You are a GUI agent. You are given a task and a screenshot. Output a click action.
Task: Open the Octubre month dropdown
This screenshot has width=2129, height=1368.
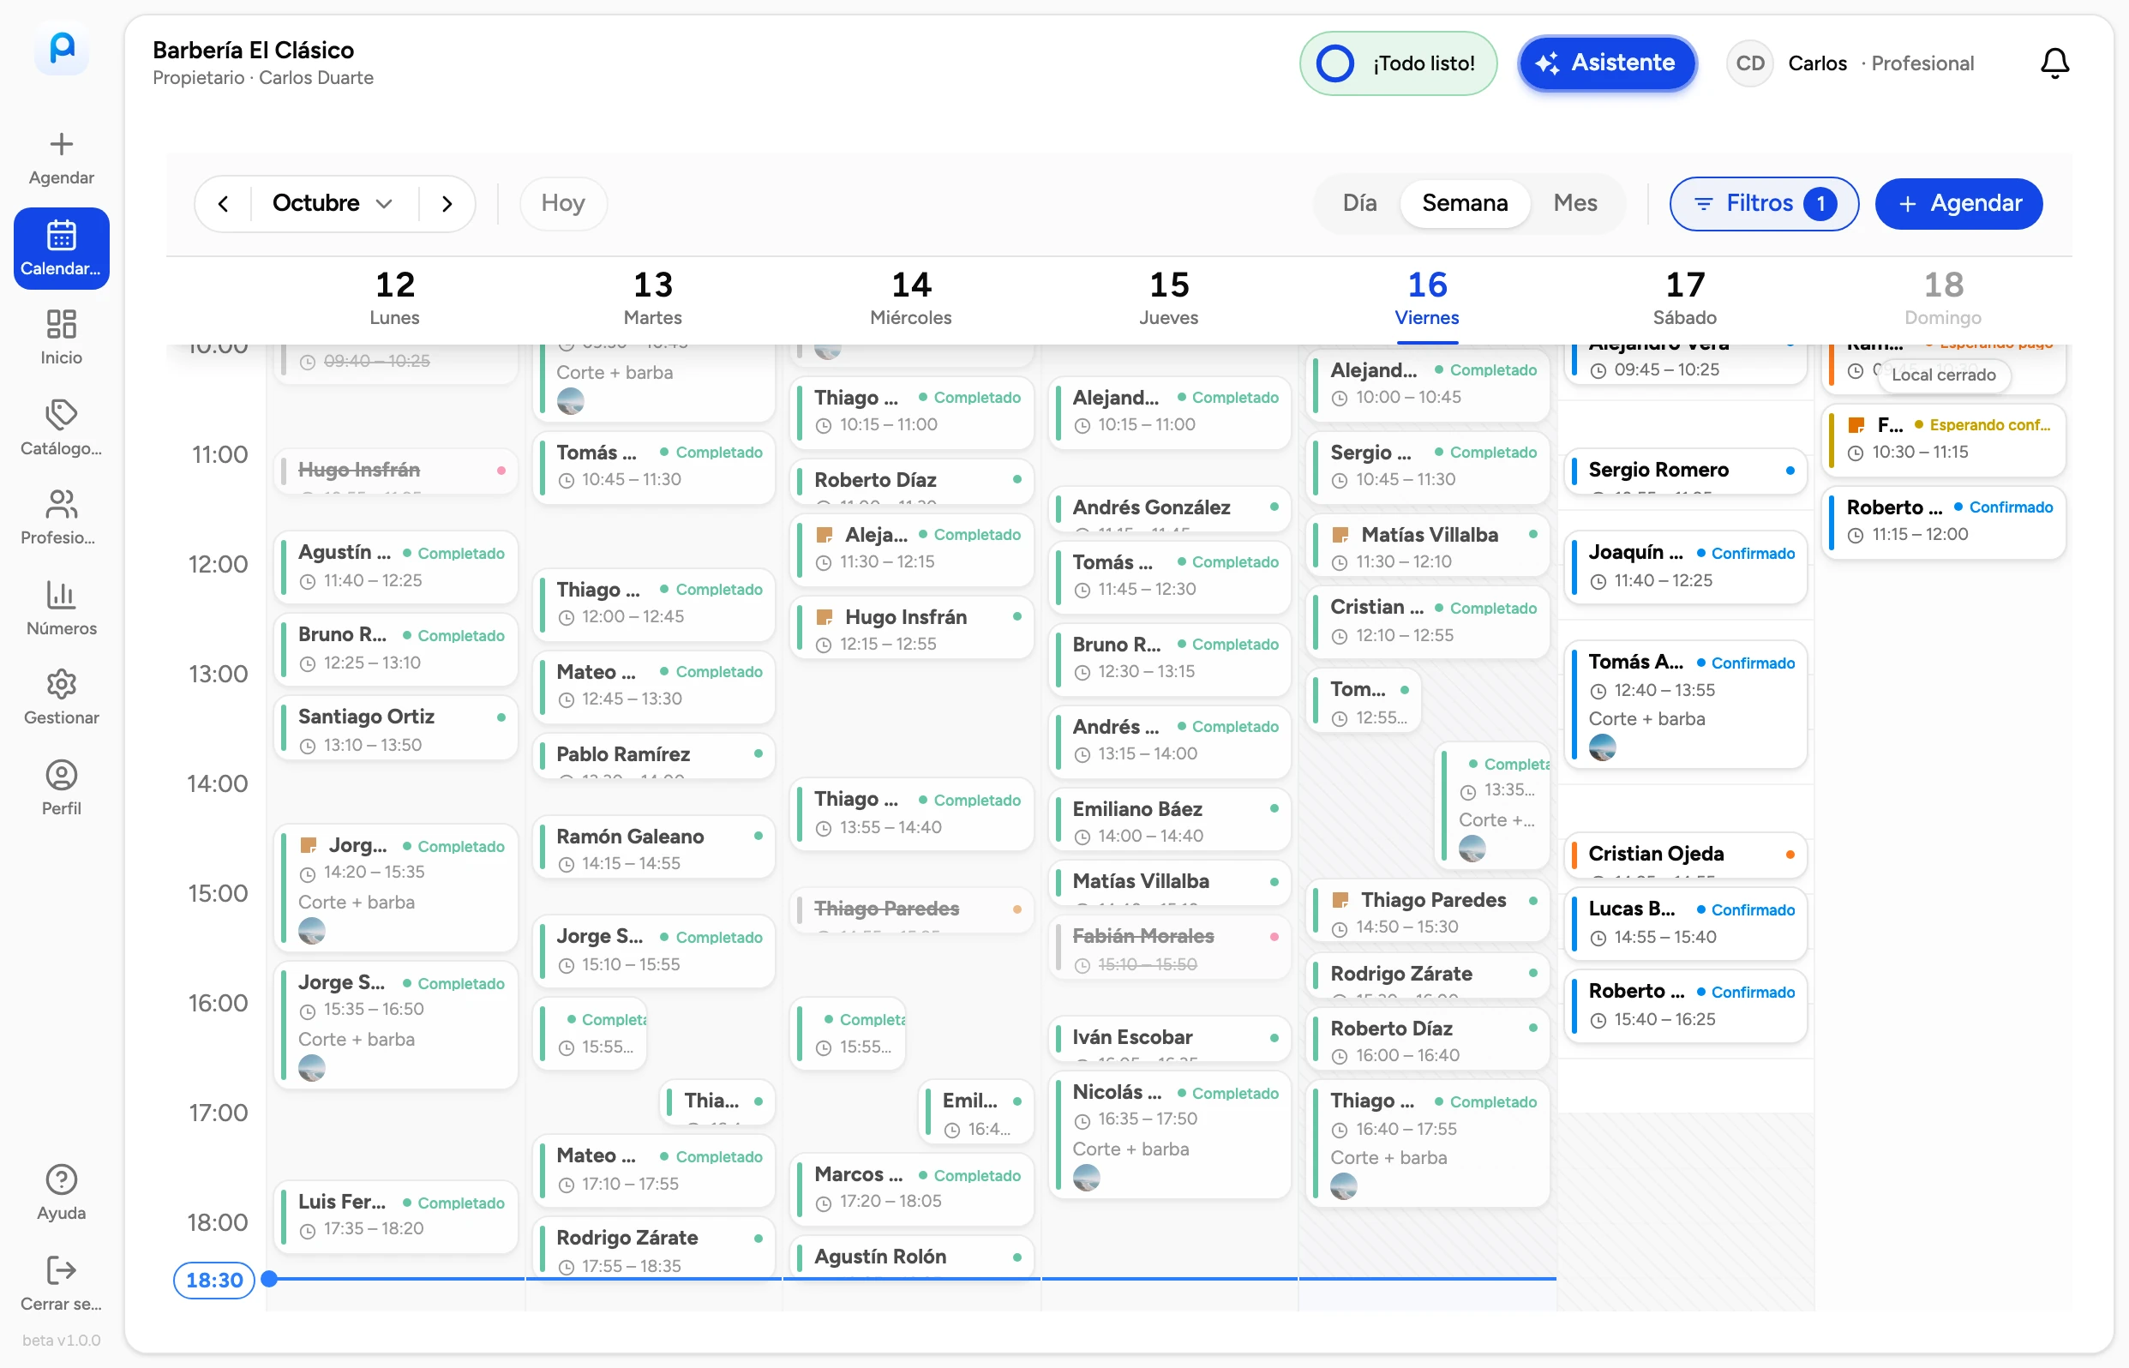click(x=333, y=203)
